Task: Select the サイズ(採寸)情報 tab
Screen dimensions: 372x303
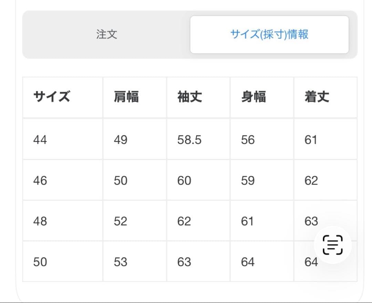Action: point(269,35)
